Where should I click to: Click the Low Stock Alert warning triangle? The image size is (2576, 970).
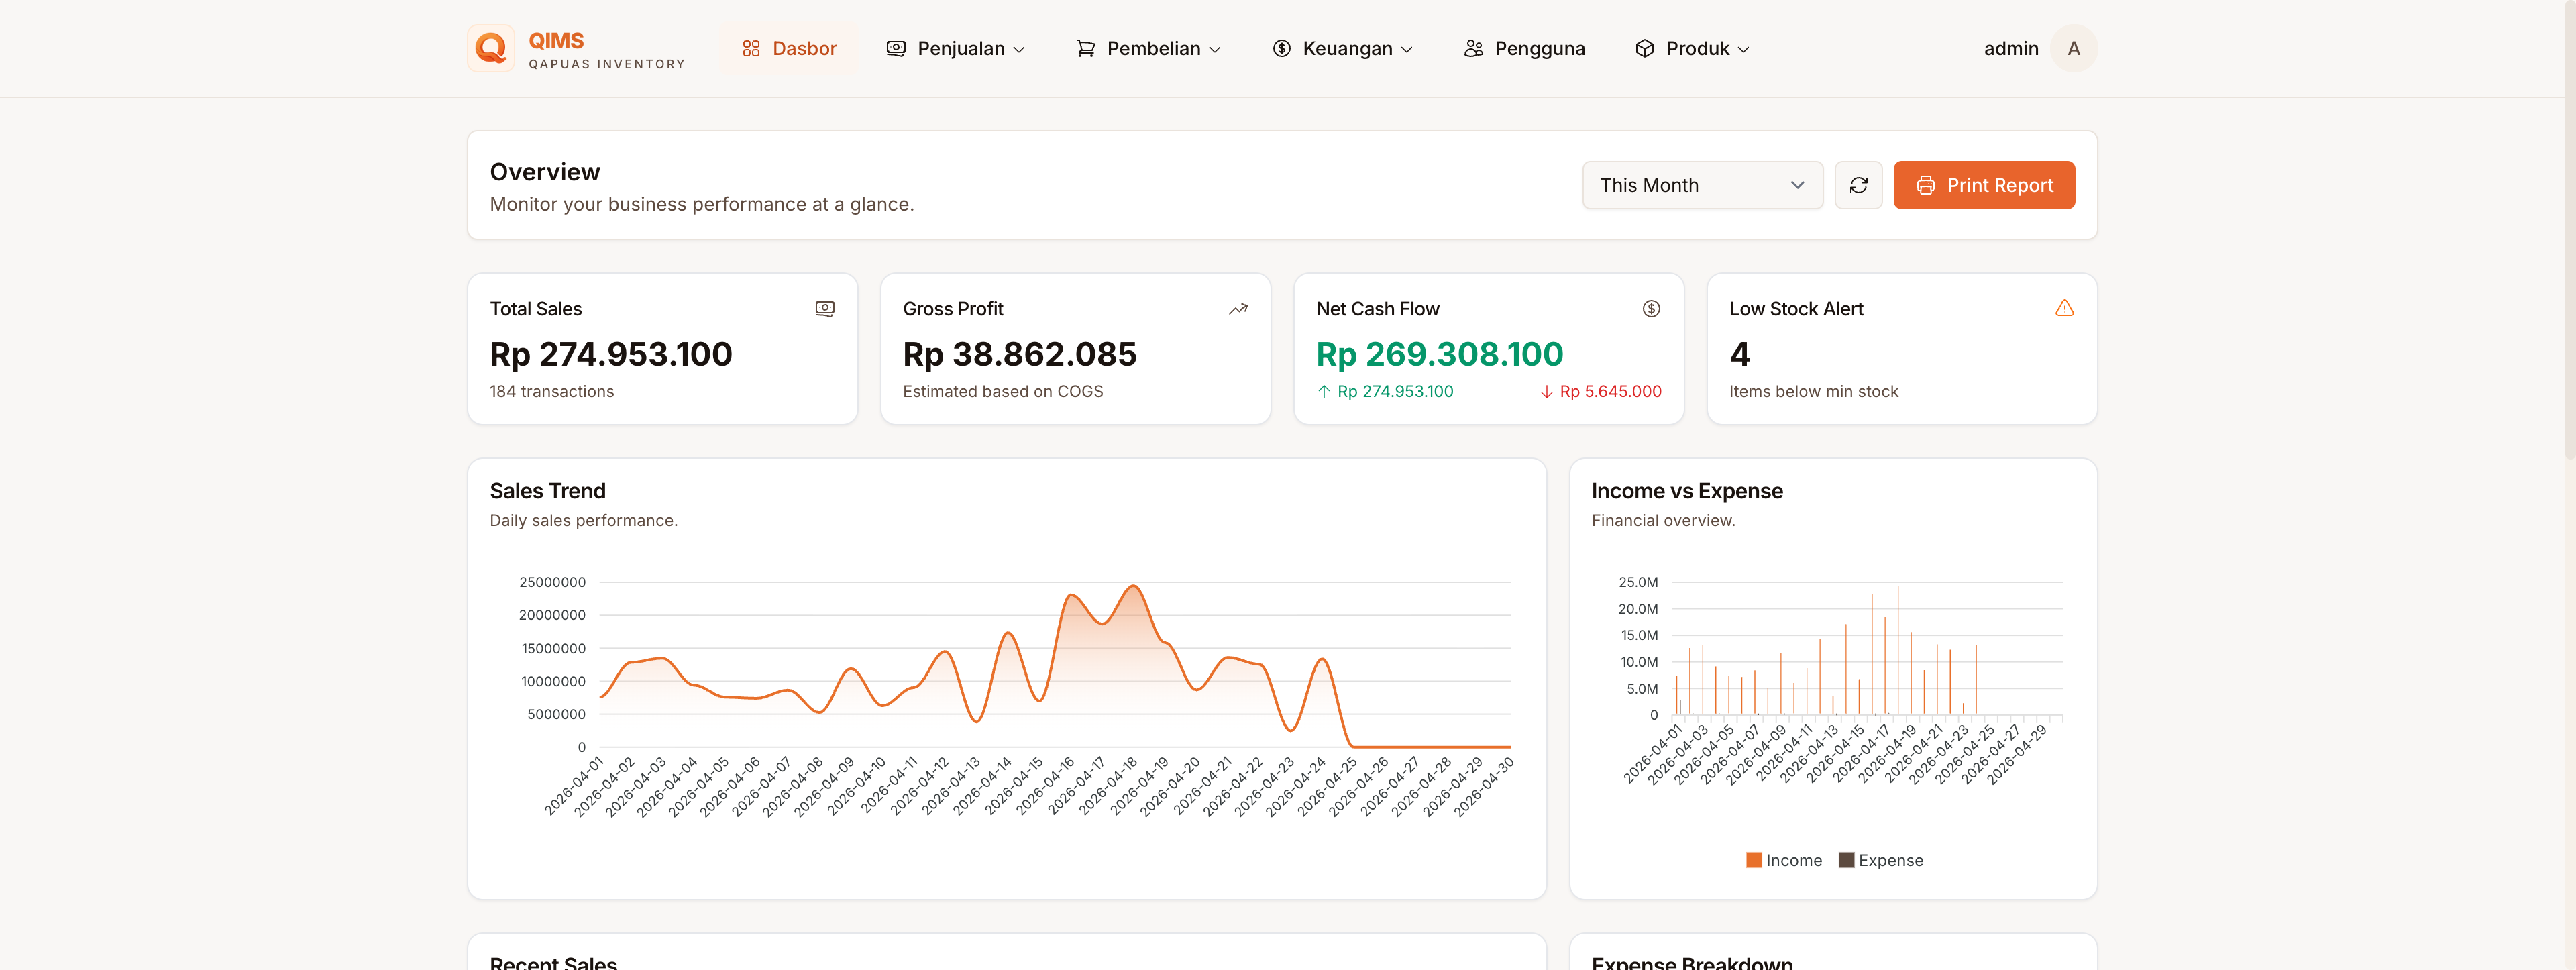point(2064,308)
